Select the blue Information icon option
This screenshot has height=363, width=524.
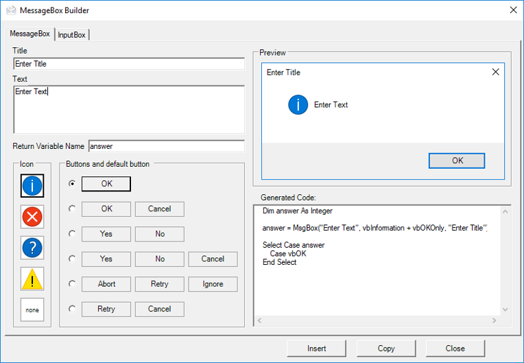coord(32,185)
